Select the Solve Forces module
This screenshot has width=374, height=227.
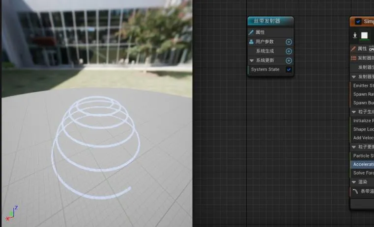tap(362, 173)
